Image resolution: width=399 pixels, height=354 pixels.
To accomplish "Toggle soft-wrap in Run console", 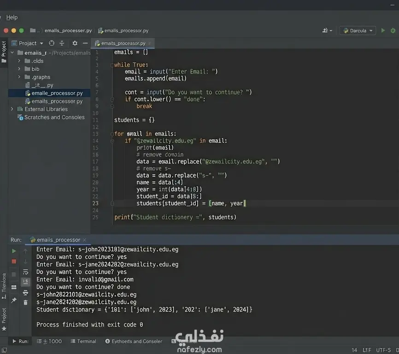I will [25, 272].
